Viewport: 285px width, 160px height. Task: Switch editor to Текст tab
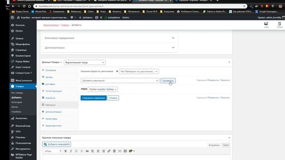(x=226, y=145)
